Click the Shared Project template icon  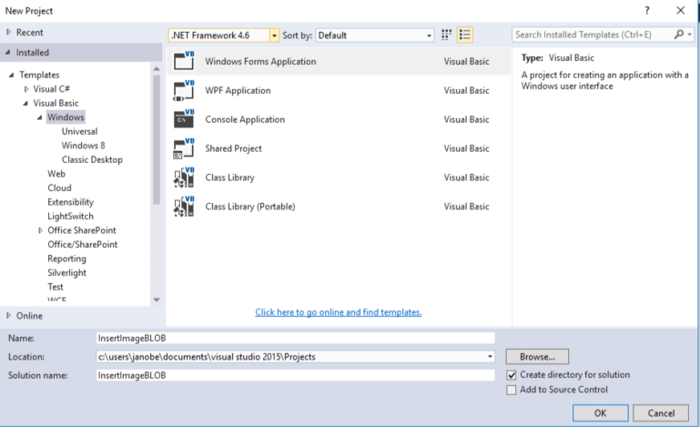pyautogui.click(x=184, y=148)
